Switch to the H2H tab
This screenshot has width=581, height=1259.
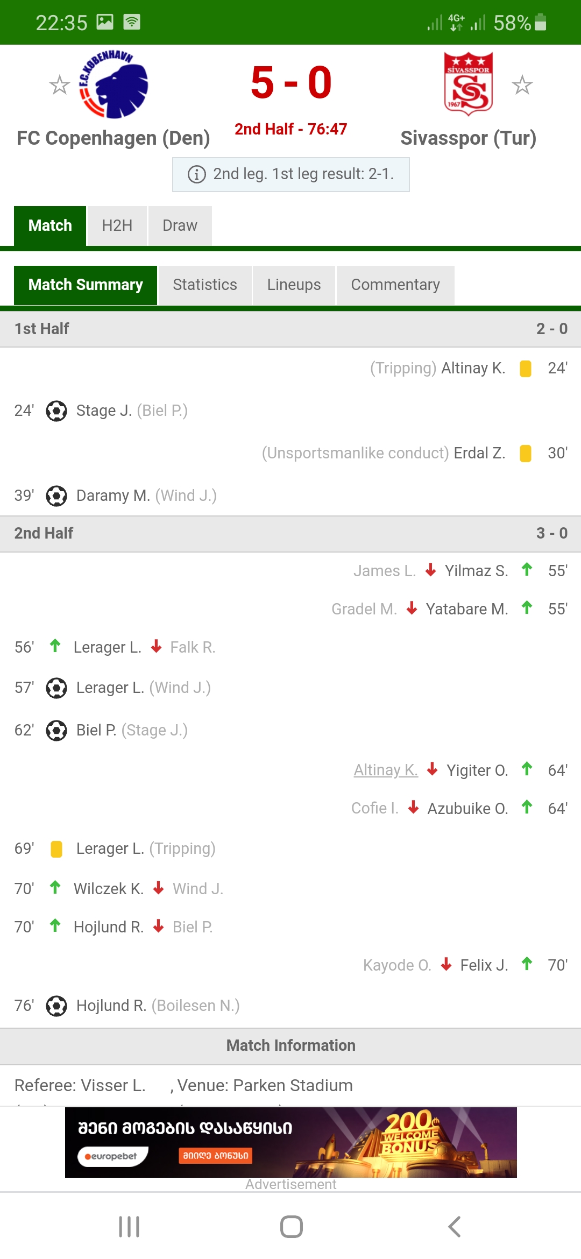pyautogui.click(x=117, y=225)
